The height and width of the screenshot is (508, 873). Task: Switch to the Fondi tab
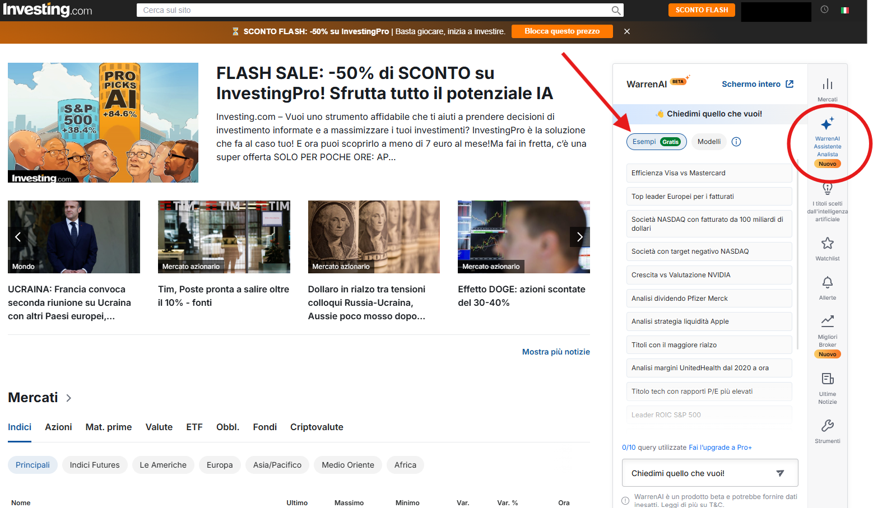click(265, 427)
